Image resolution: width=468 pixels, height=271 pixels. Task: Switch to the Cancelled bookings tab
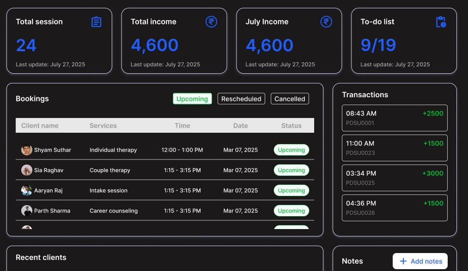[x=290, y=99]
